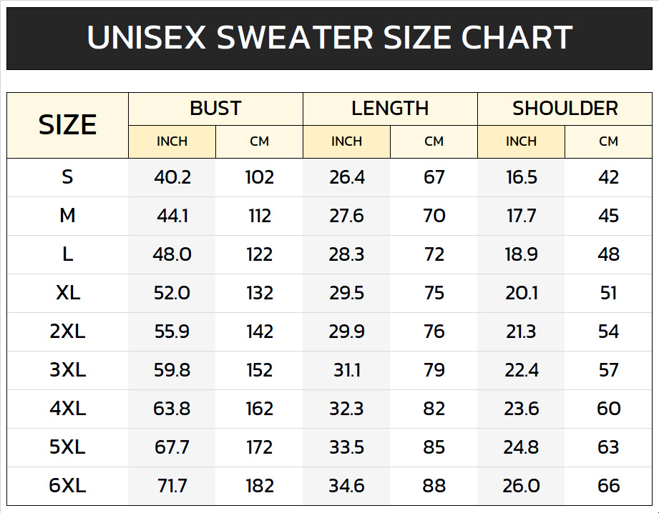659x513 pixels.
Task: Select the 2XL size row label
Action: pyautogui.click(x=67, y=332)
